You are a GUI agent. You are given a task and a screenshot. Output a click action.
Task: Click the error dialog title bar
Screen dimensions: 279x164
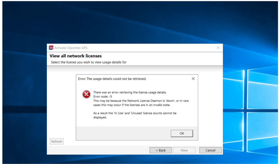click(x=135, y=79)
